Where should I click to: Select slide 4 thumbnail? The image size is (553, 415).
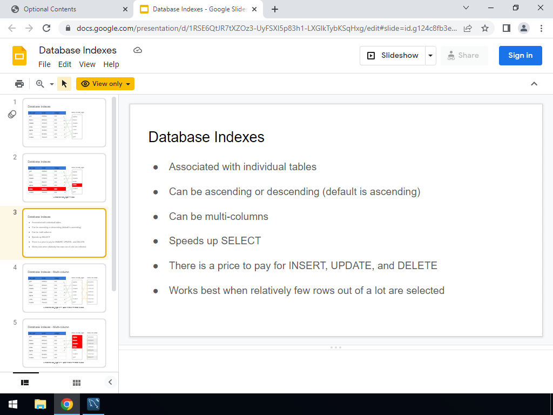point(64,288)
